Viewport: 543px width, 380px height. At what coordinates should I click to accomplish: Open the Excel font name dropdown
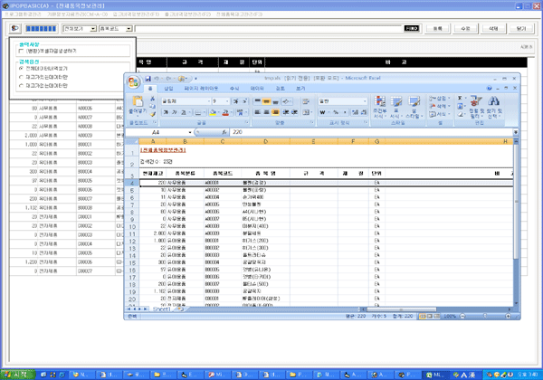pyautogui.click(x=209, y=101)
